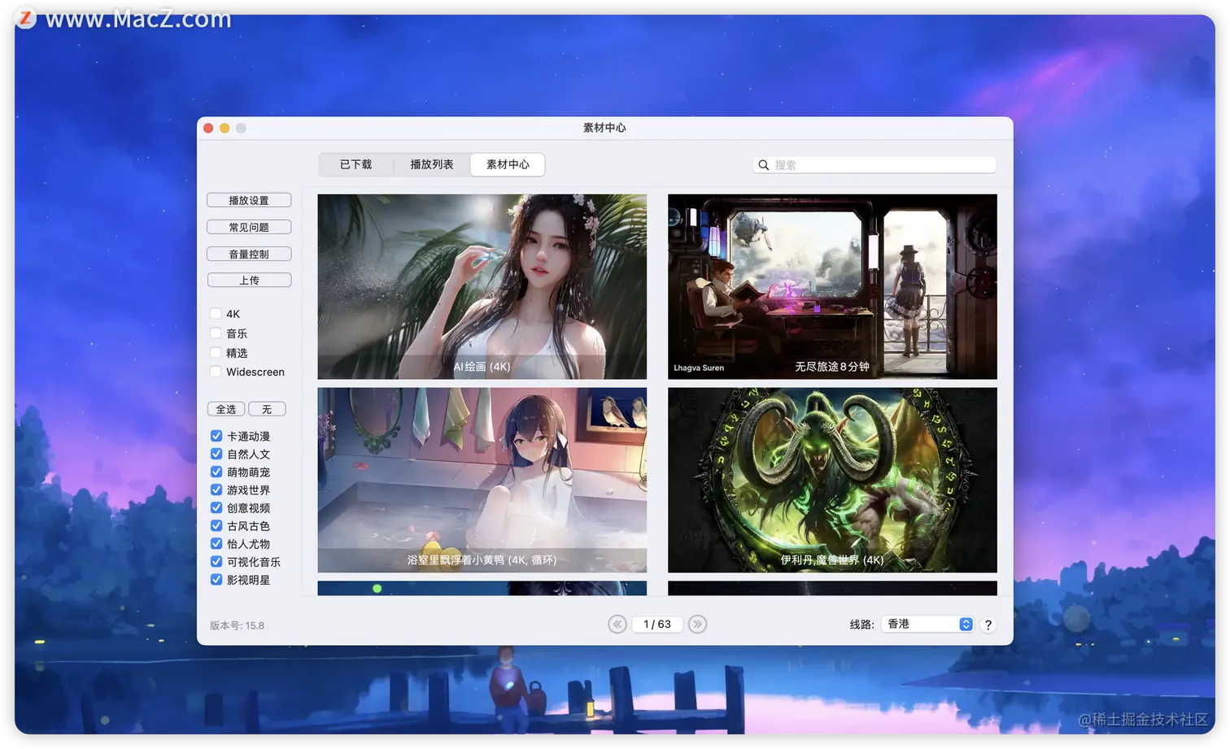
Task: Click the search magnifier icon
Action: [x=763, y=165]
